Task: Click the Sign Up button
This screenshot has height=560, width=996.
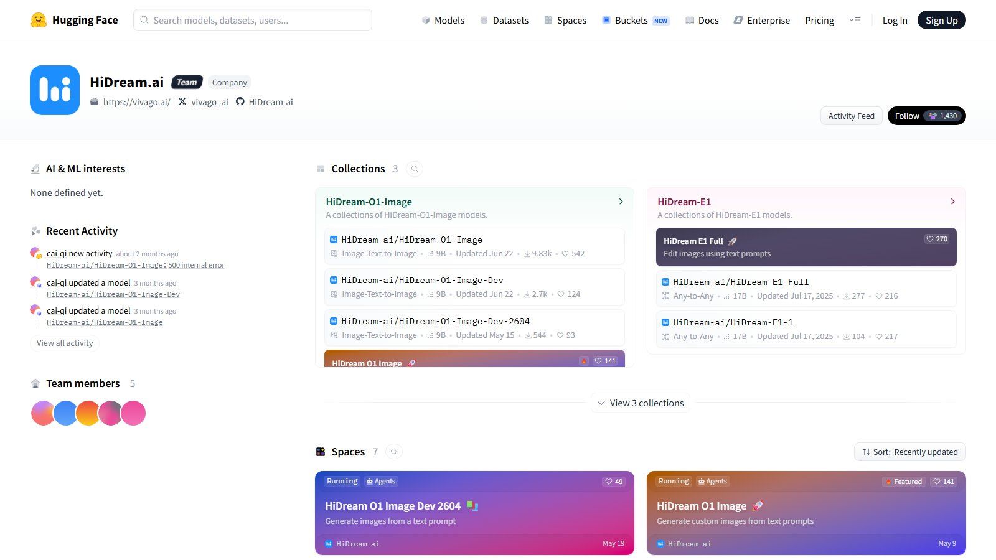Action: click(x=941, y=20)
